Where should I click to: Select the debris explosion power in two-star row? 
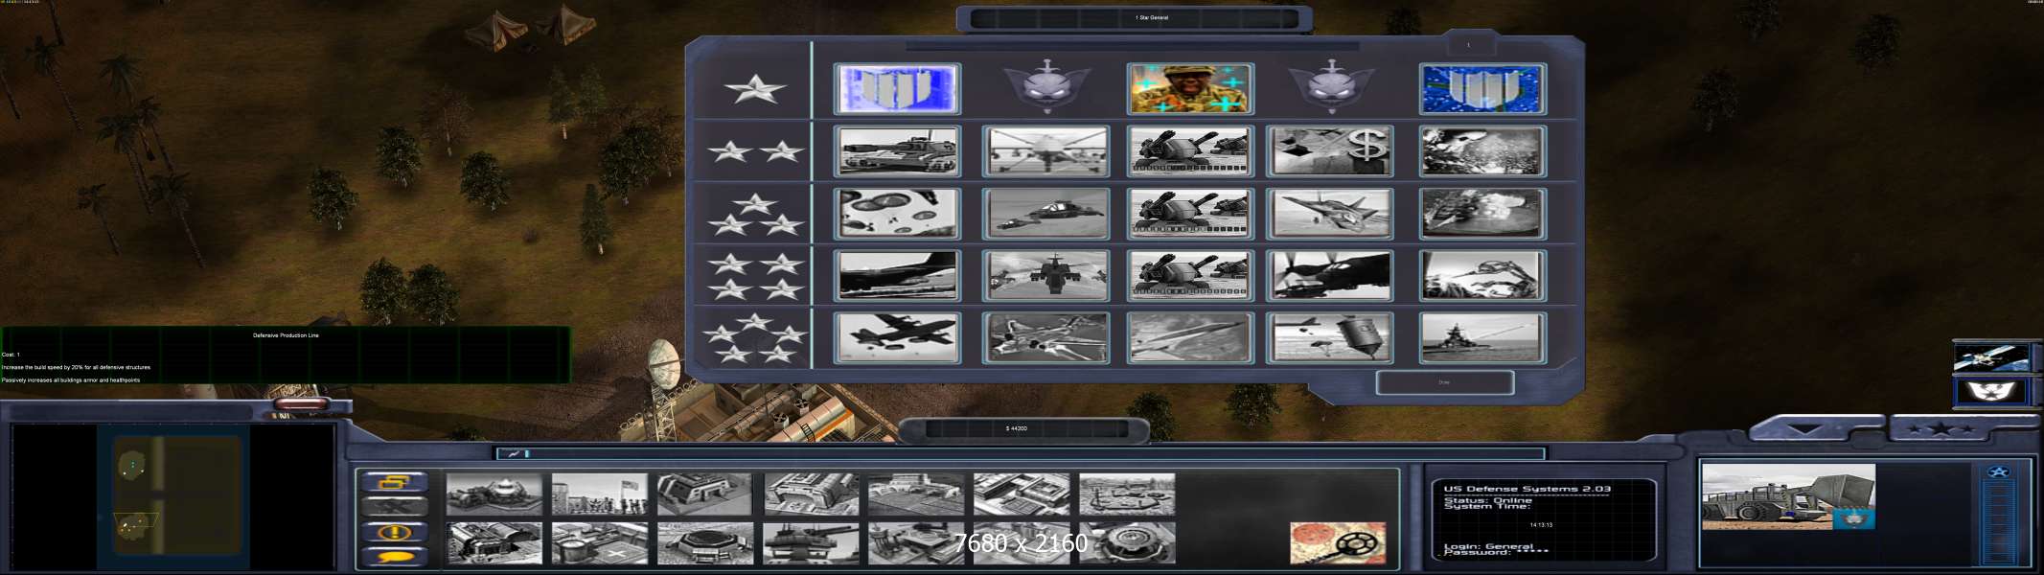[x=1481, y=151]
